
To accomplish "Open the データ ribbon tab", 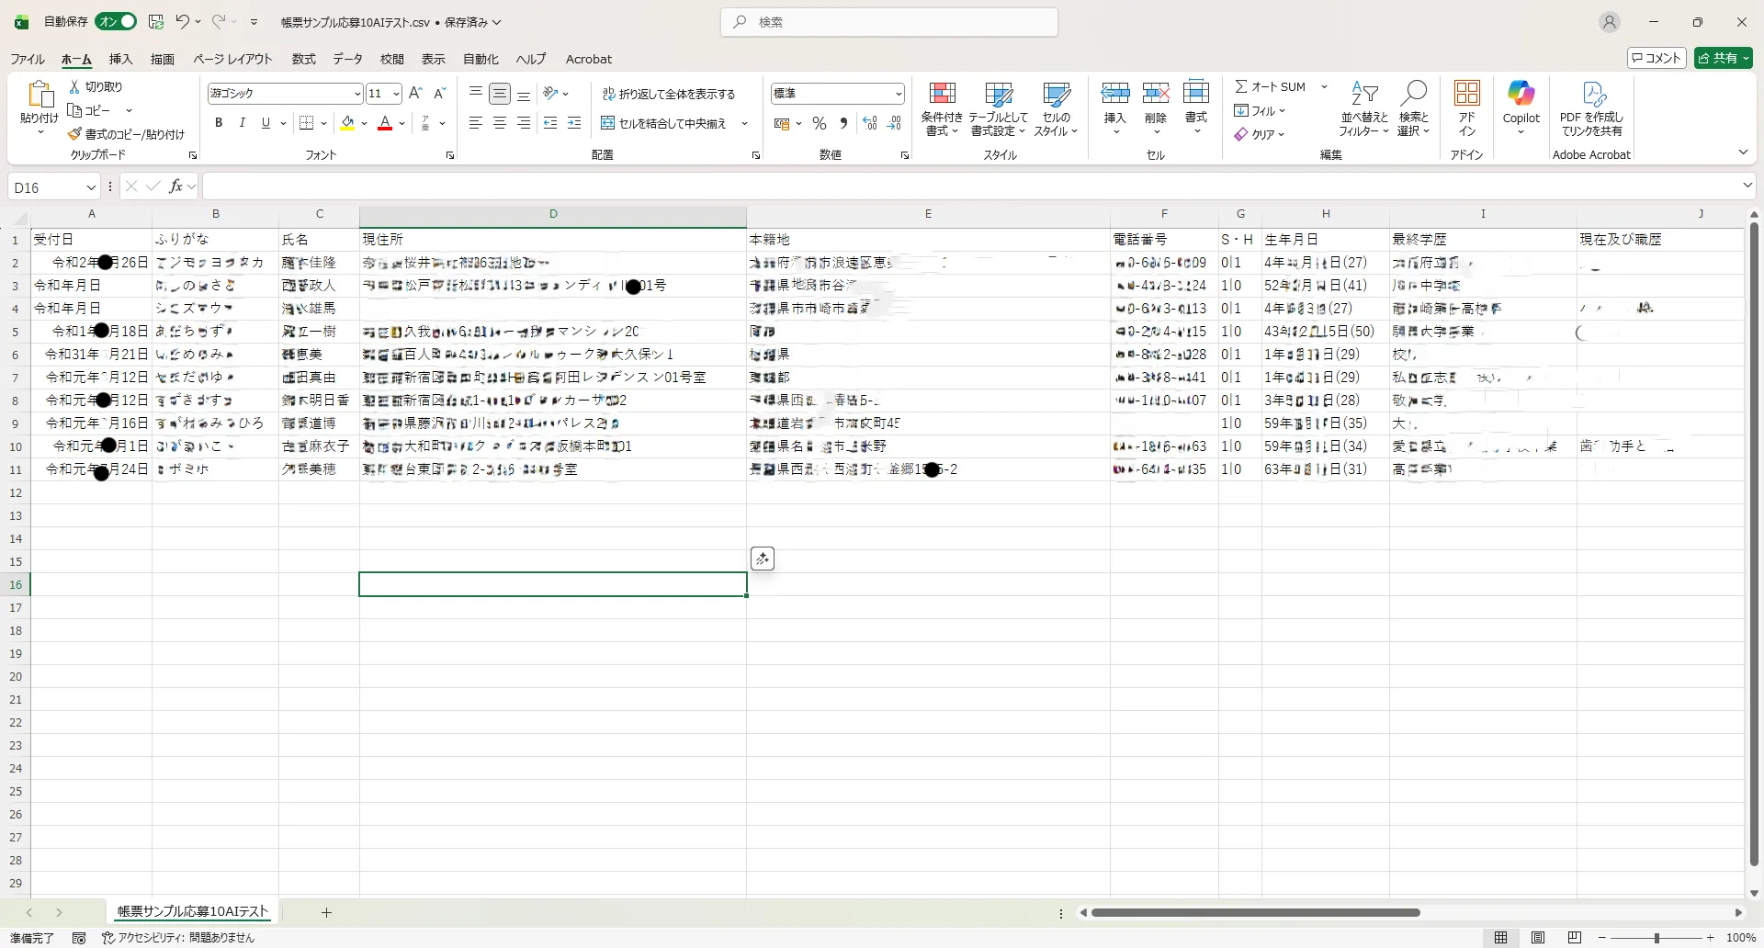I will (x=347, y=59).
